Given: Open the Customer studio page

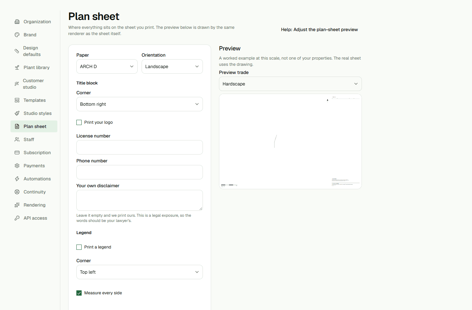Looking at the screenshot, I should click(34, 84).
